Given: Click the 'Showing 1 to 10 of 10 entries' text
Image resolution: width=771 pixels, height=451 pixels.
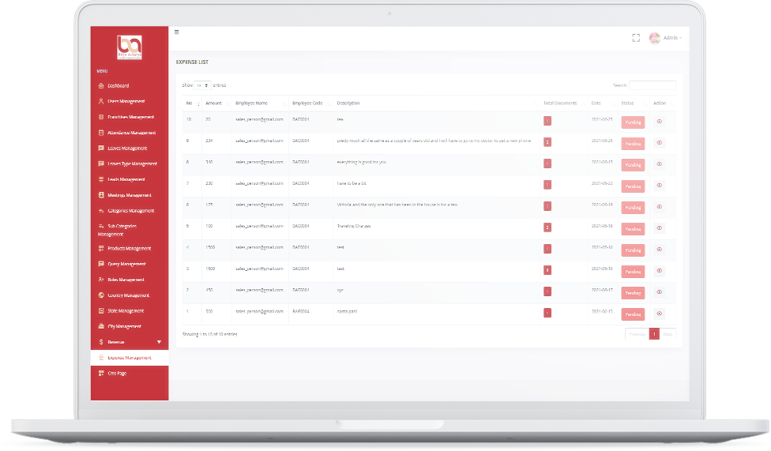Looking at the screenshot, I should point(210,334).
